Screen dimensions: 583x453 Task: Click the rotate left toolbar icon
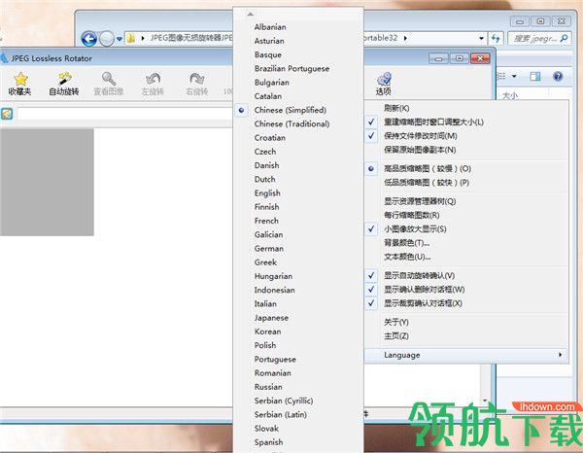tap(153, 79)
